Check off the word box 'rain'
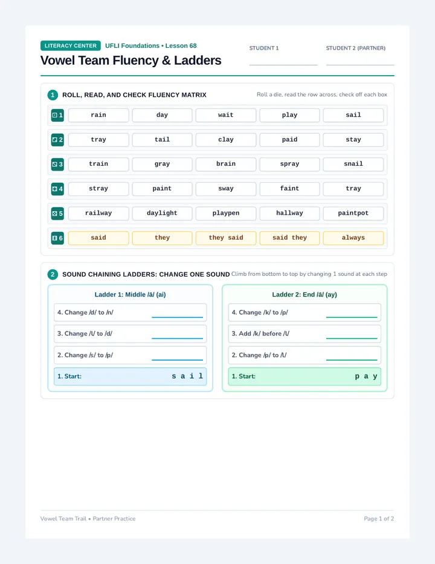435x564 pixels. coord(98,115)
